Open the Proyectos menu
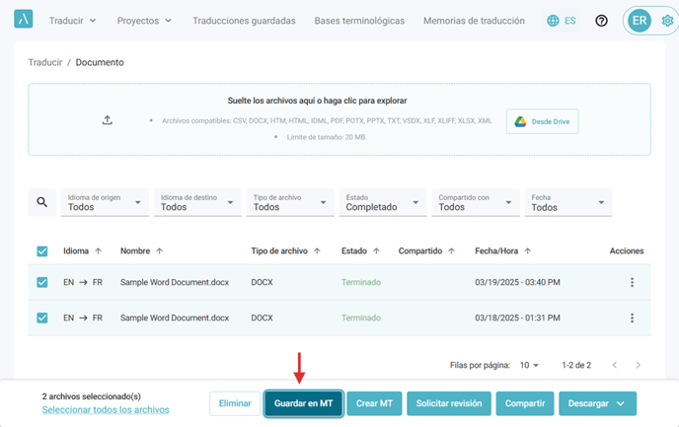Image resolution: width=679 pixels, height=427 pixels. coord(144,21)
